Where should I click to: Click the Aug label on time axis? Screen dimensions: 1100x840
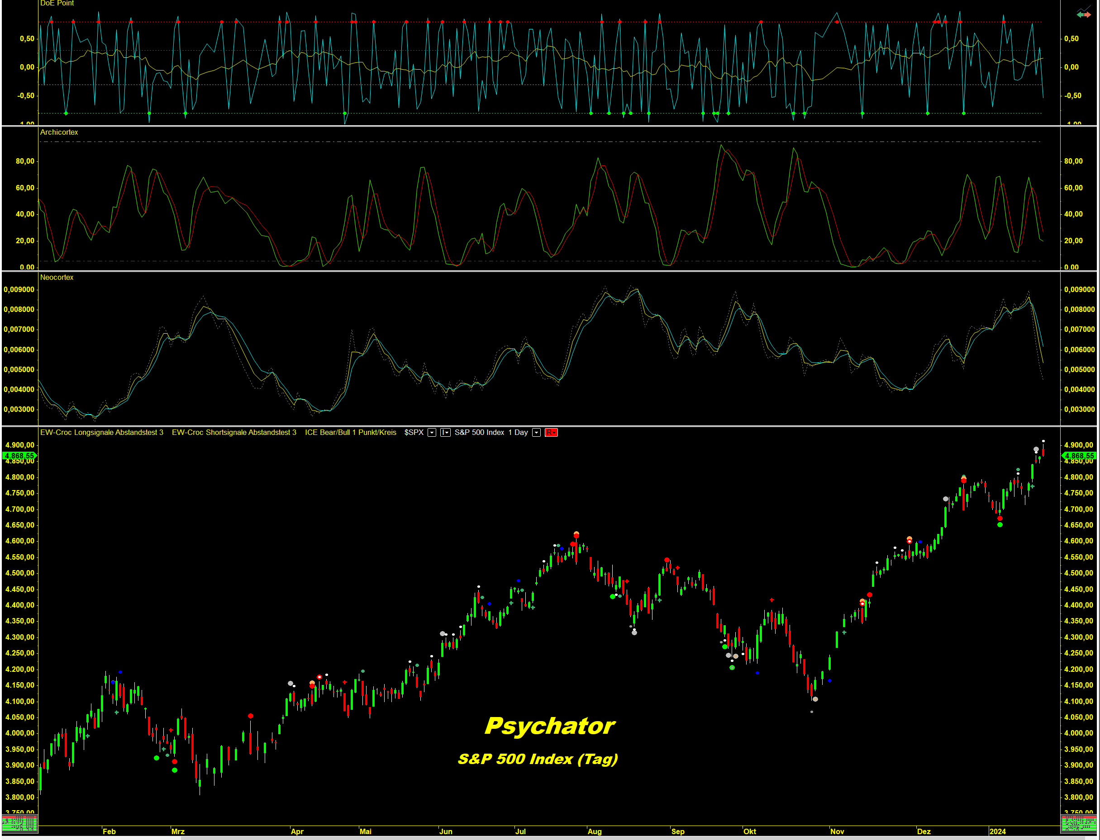(594, 831)
